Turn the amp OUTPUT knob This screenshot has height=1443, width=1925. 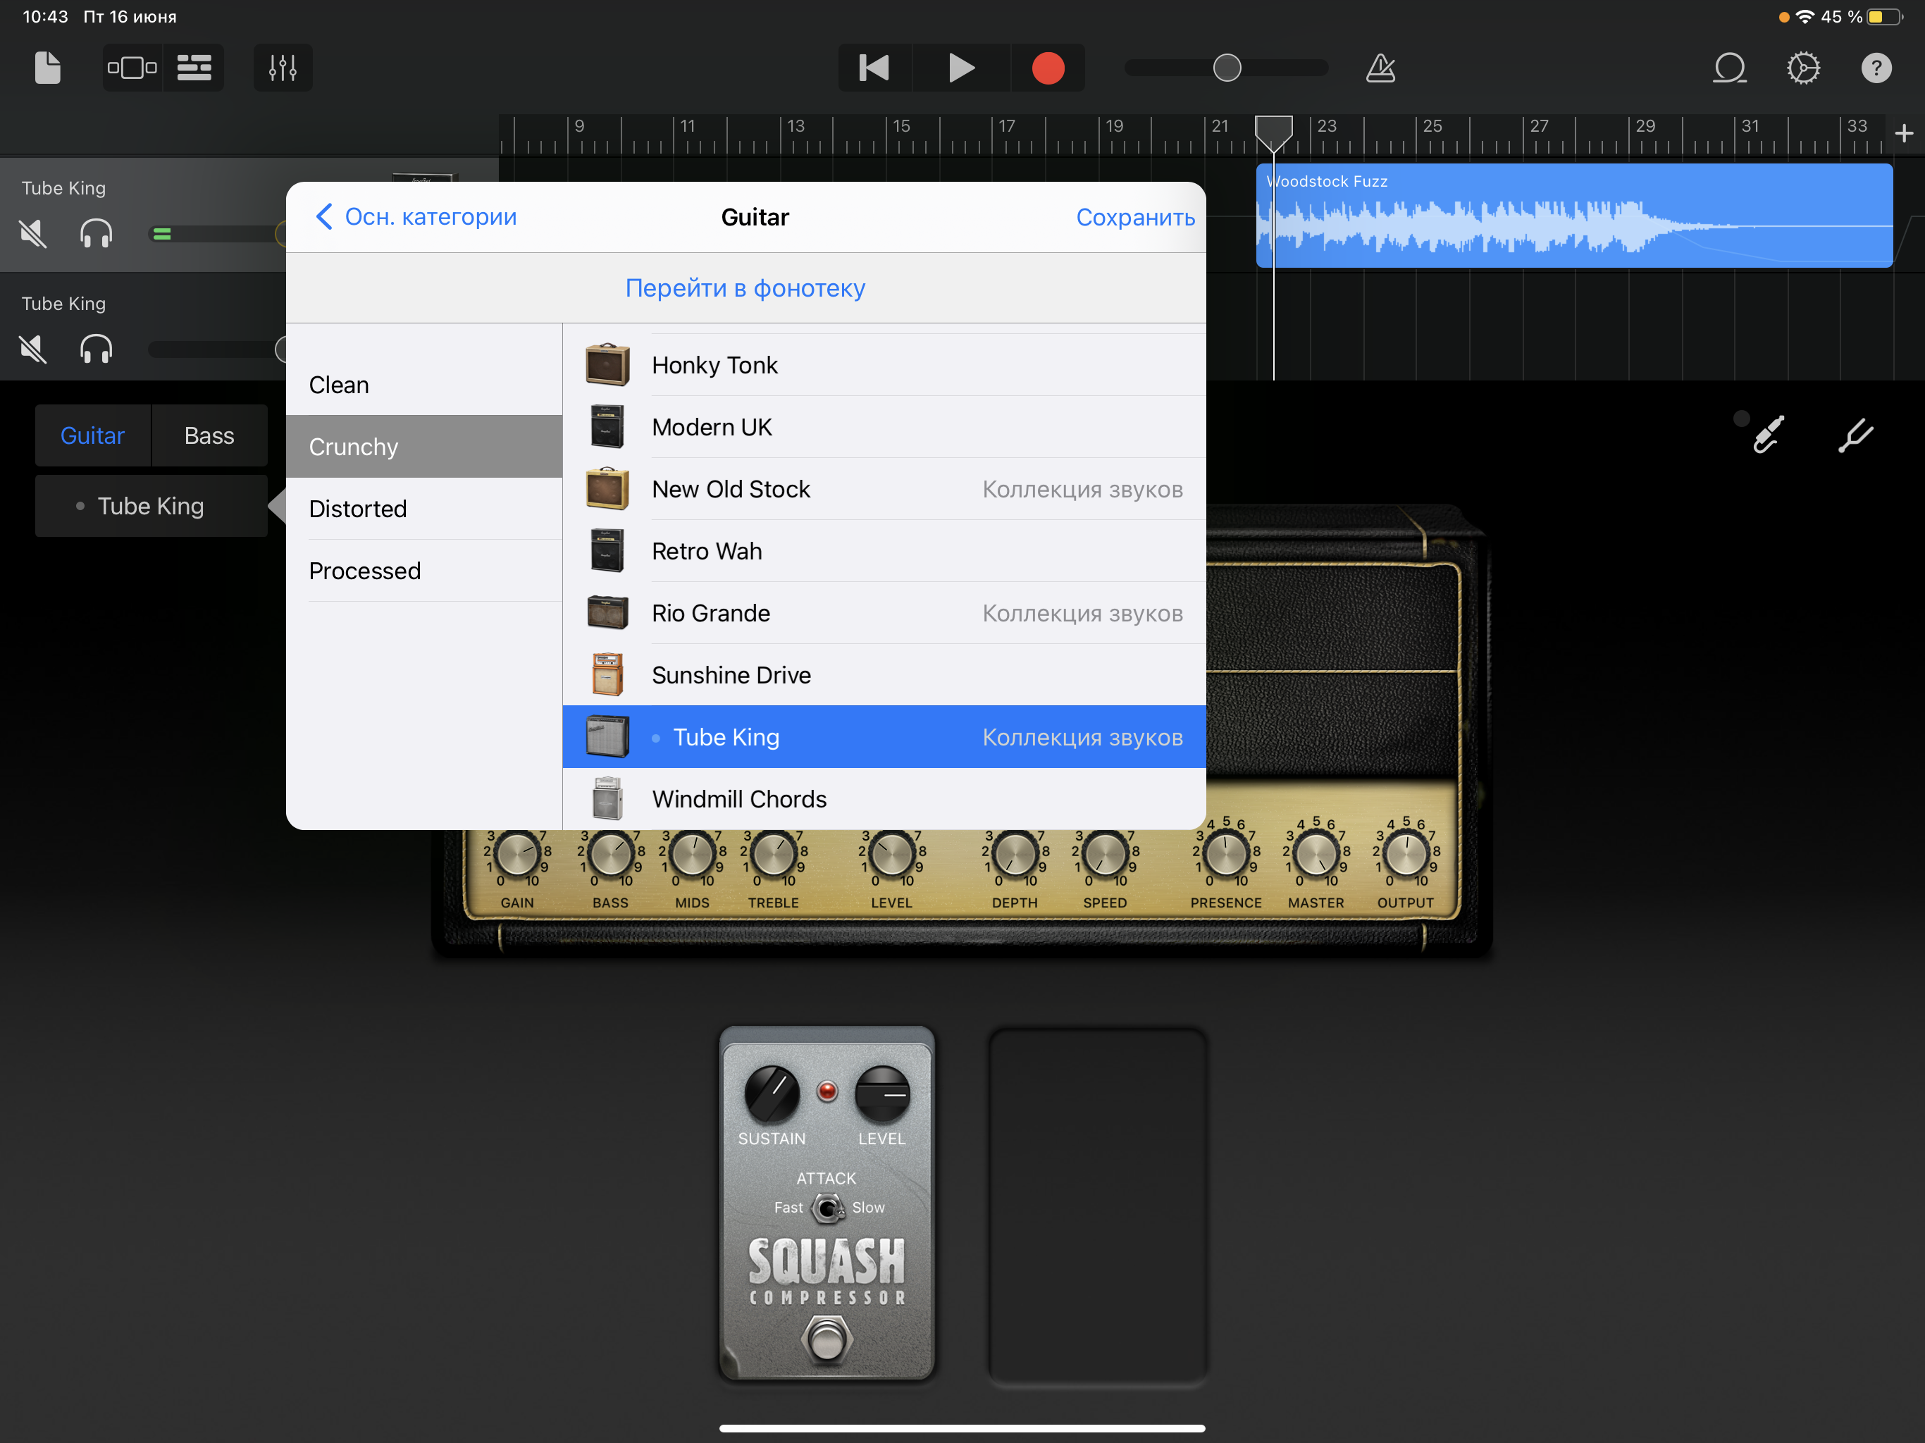pos(1406,854)
